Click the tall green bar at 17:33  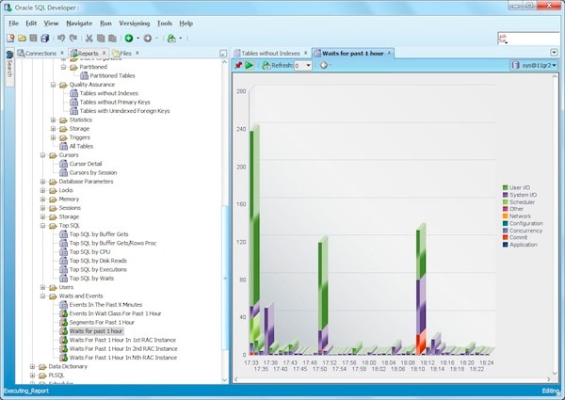[x=255, y=216]
